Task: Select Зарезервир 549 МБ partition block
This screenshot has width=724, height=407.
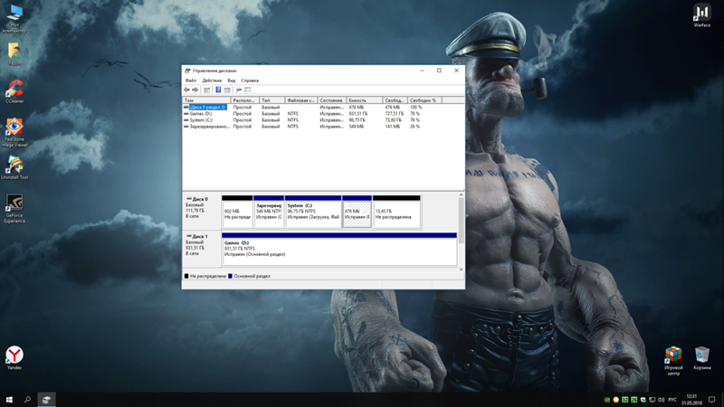Action: 268,212
